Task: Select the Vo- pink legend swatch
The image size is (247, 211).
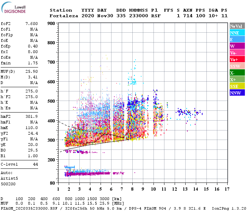Action: coord(237,53)
